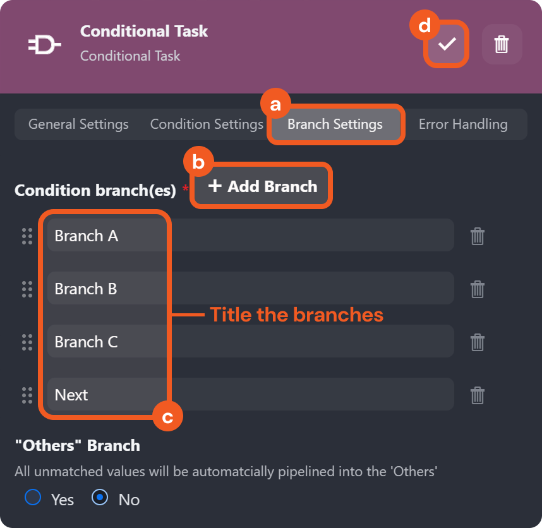Click the drag handle beside Branch C
Viewport: 542px width, 528px height.
pos(27,342)
